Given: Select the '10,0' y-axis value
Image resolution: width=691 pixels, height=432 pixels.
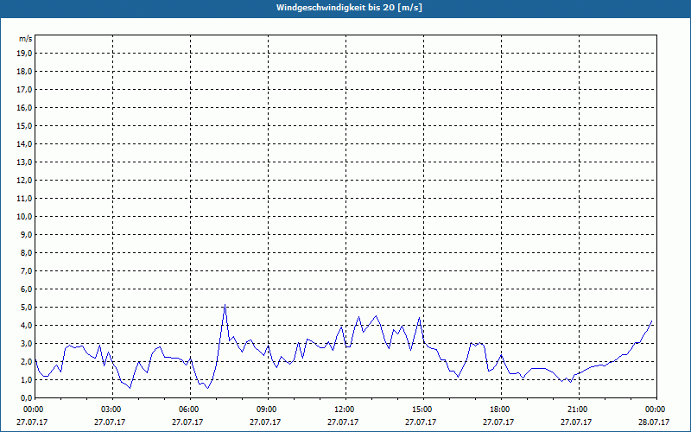Looking at the screenshot, I should pos(25,217).
